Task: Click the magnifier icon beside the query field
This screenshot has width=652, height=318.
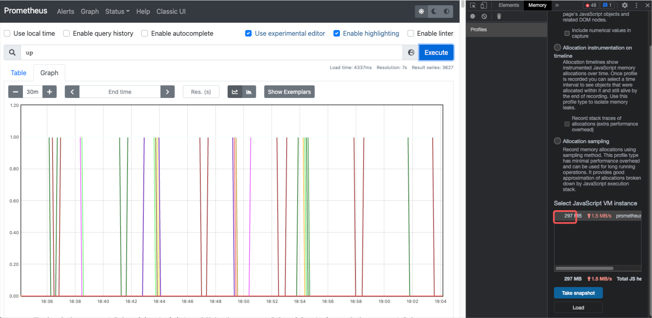Action: tap(12, 52)
